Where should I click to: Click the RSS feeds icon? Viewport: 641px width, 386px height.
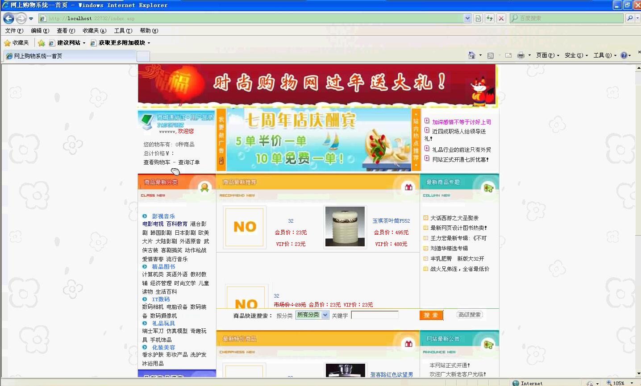click(x=491, y=55)
